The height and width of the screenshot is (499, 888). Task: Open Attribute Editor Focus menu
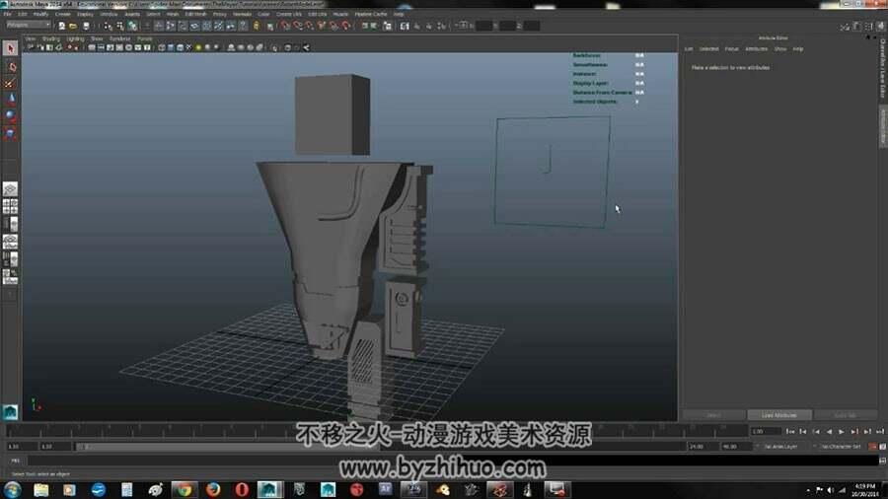point(732,48)
